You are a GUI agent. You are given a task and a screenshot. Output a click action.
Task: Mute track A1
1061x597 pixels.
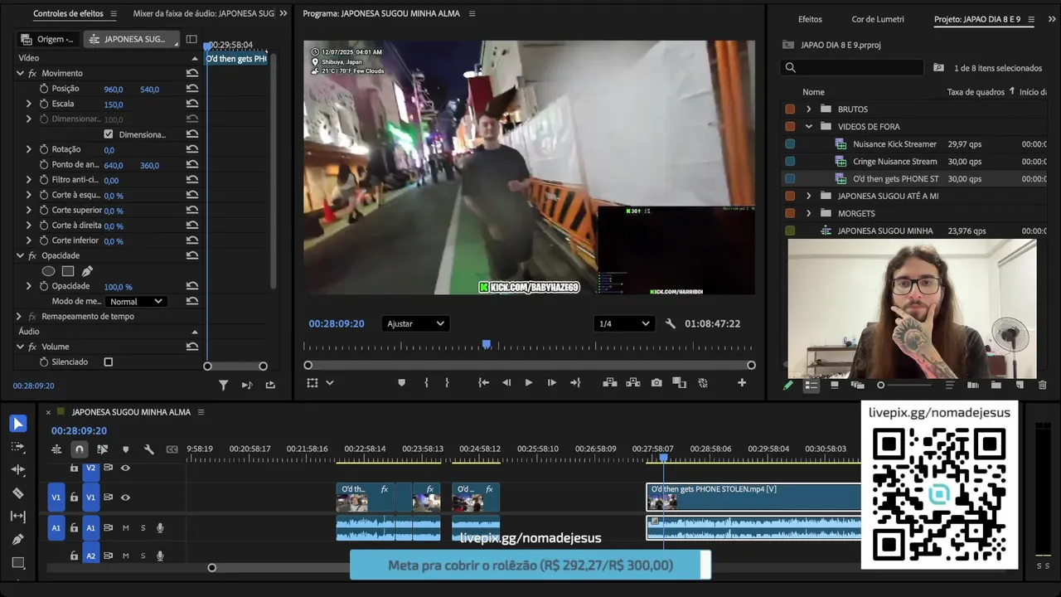tap(126, 528)
